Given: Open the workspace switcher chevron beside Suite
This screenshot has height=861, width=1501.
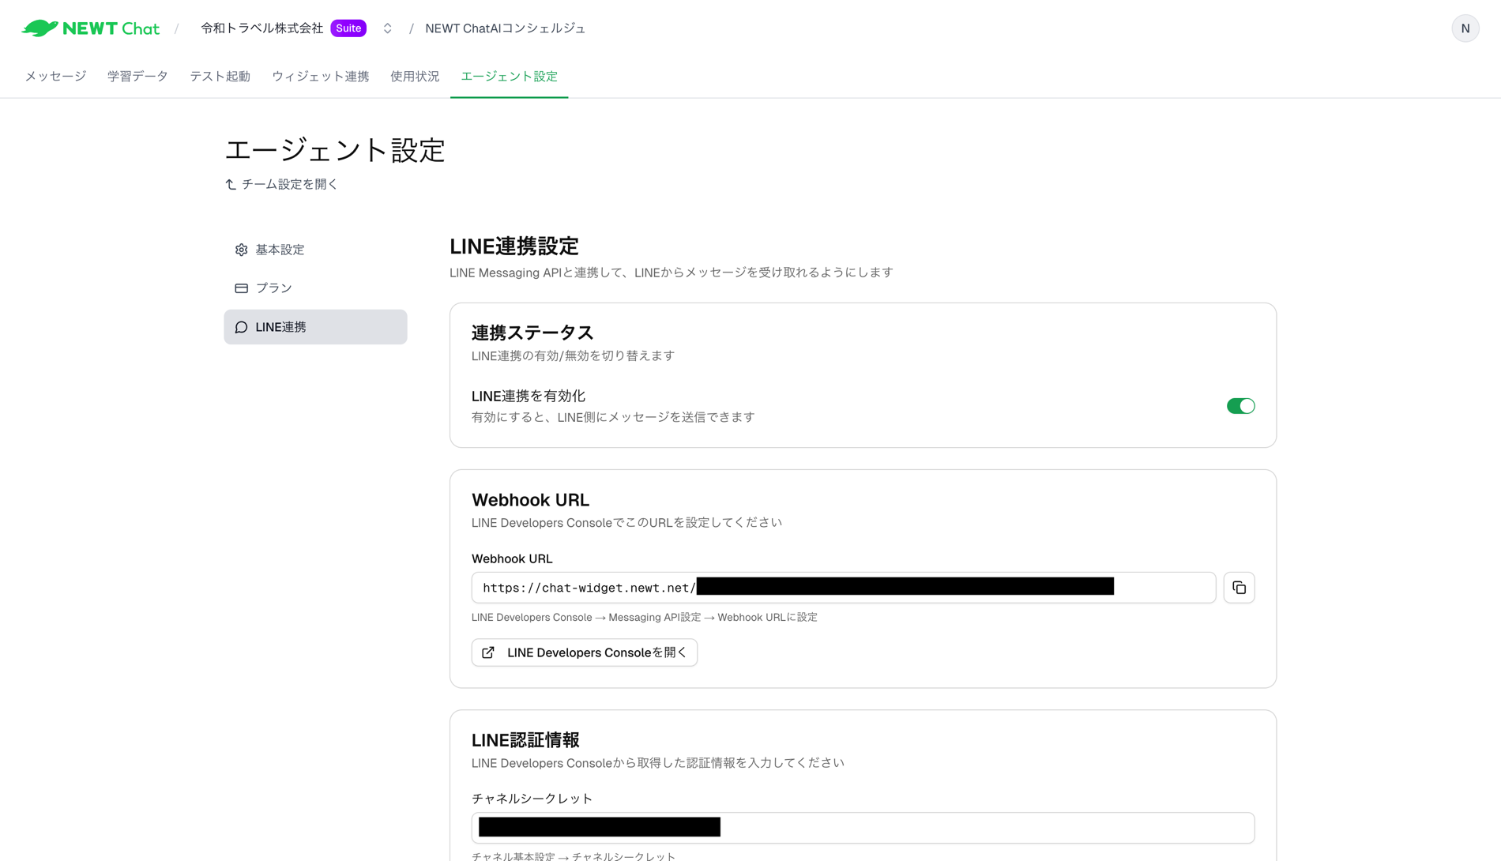Looking at the screenshot, I should pos(386,28).
